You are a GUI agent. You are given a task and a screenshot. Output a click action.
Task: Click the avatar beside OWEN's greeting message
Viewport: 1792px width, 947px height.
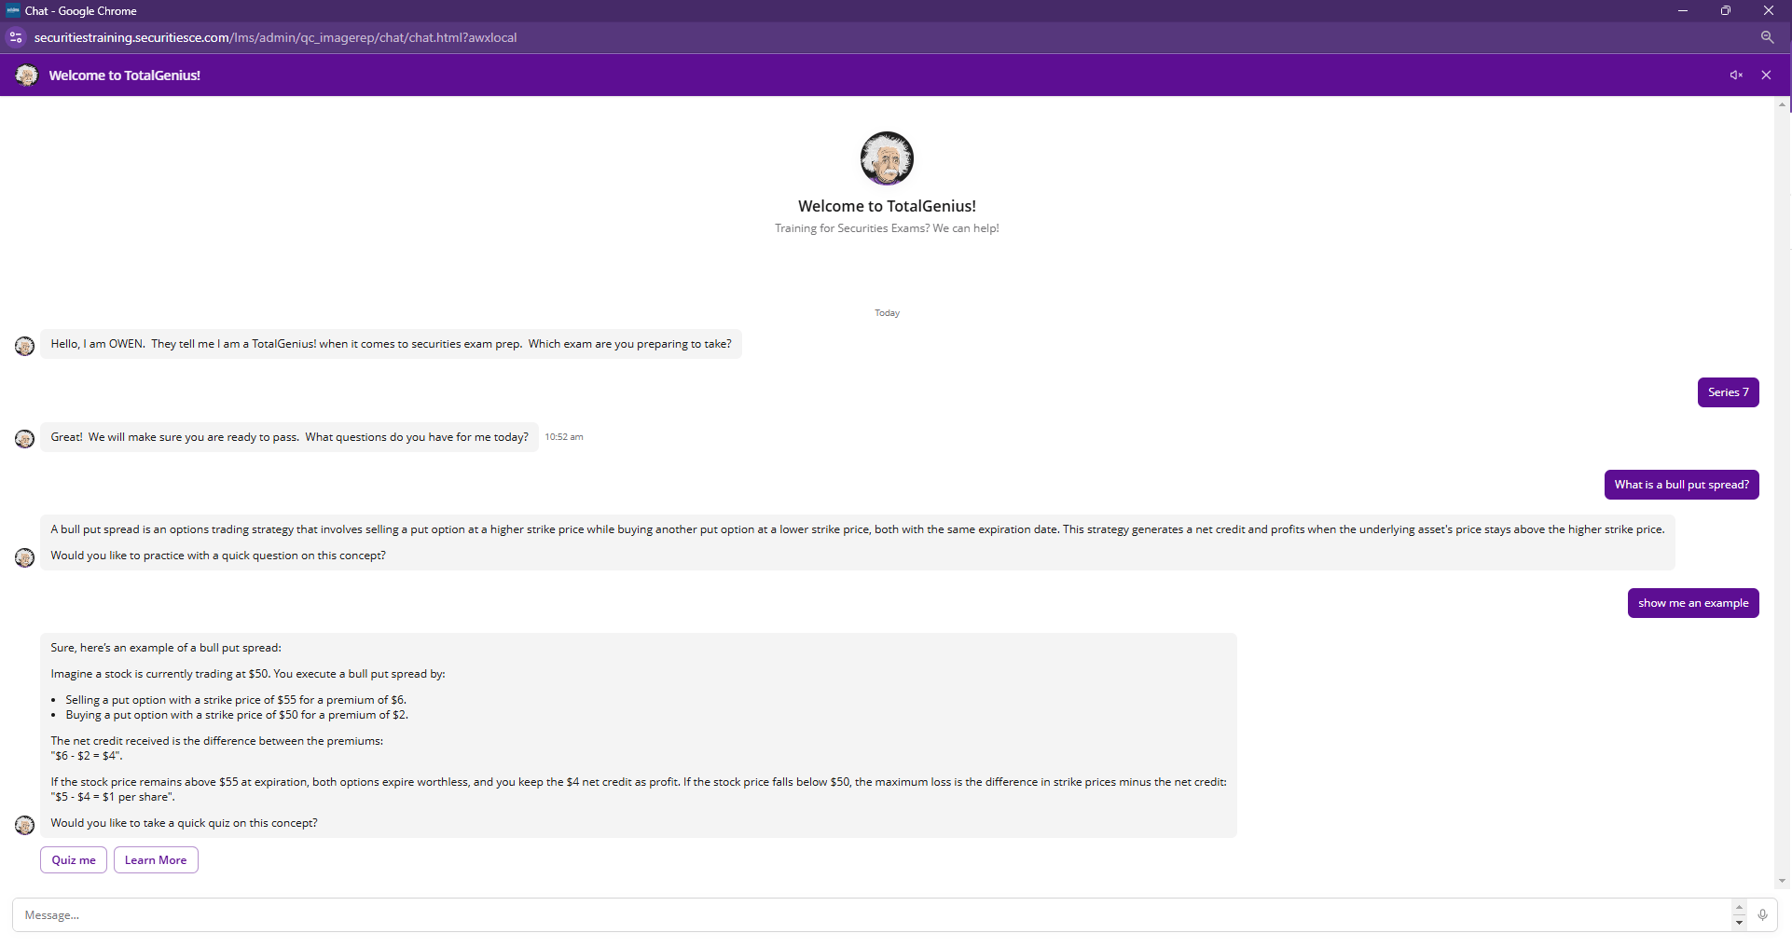pyautogui.click(x=25, y=347)
